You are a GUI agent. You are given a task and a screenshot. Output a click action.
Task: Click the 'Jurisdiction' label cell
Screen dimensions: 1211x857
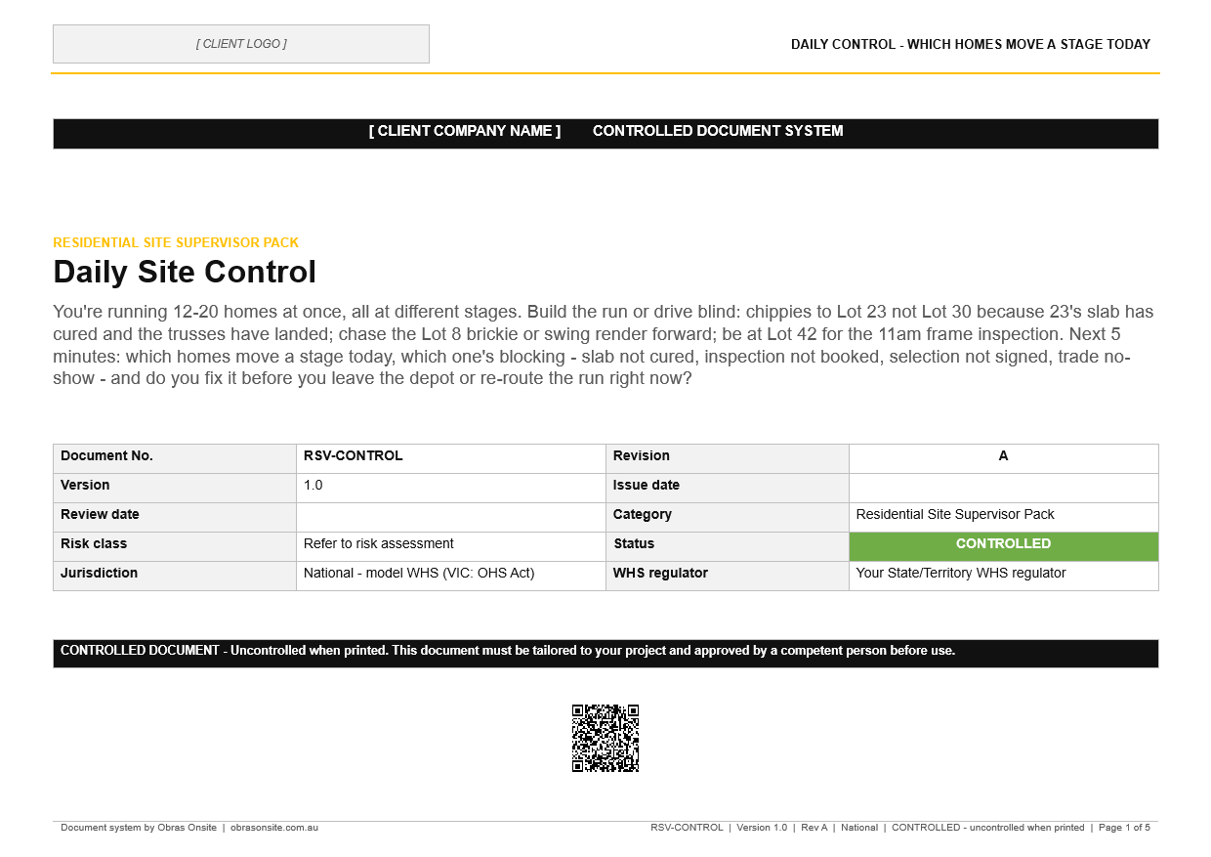tap(175, 576)
